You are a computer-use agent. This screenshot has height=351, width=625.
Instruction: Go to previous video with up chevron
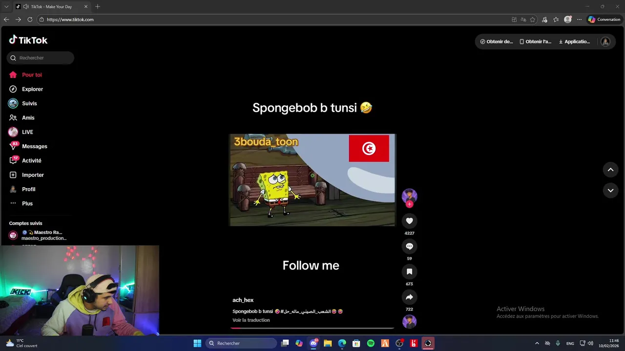(610, 170)
